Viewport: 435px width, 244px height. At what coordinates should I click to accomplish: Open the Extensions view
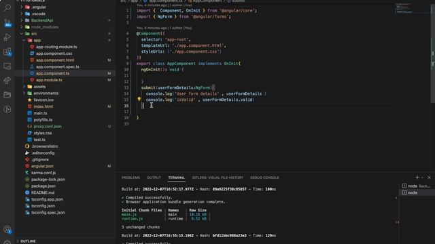point(7,52)
